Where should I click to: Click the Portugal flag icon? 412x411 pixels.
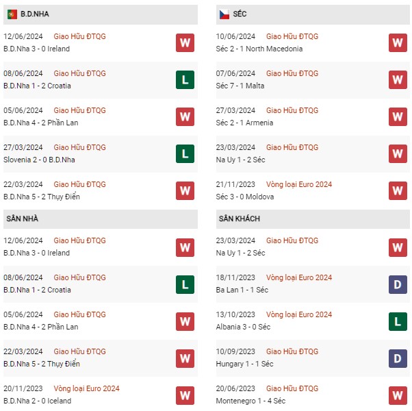click(12, 14)
